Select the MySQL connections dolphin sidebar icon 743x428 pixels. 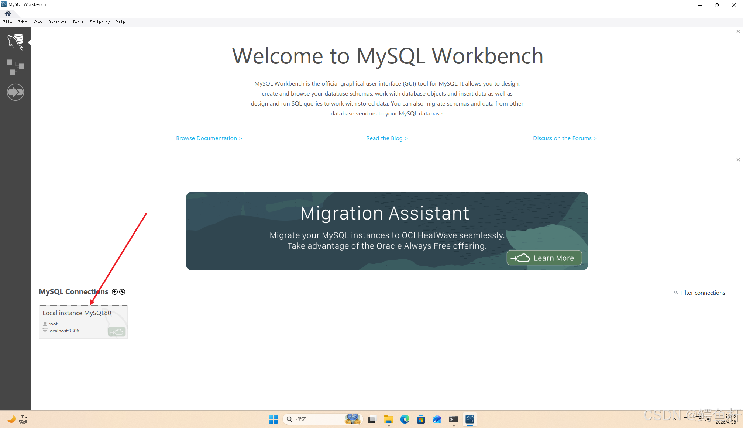click(x=15, y=41)
